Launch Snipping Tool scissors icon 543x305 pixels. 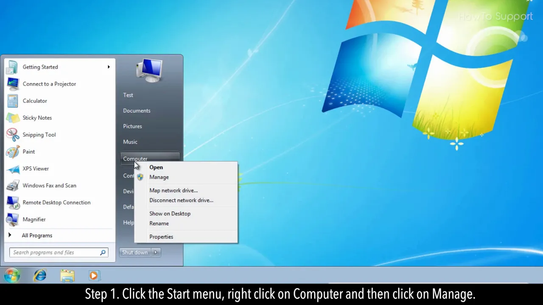click(13, 135)
